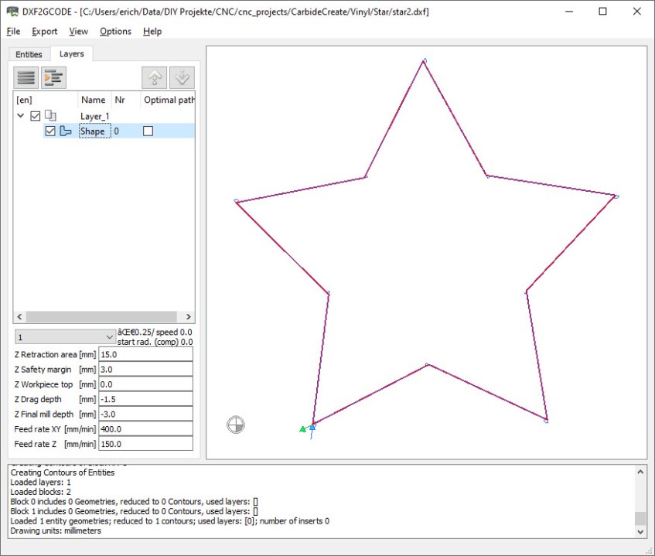Switch to the Entities tab
Screen dimensions: 655x556
29,54
